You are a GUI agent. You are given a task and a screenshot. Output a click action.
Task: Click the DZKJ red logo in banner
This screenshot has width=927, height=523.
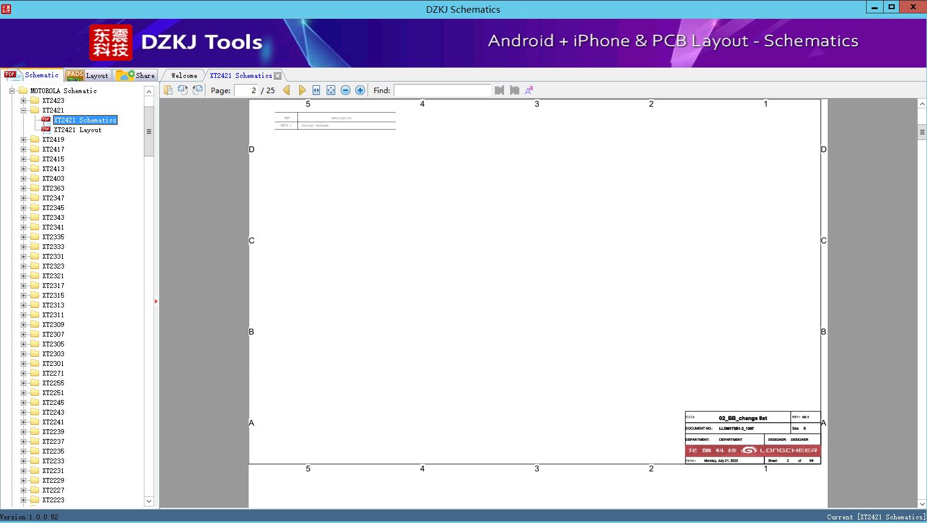[x=111, y=43]
